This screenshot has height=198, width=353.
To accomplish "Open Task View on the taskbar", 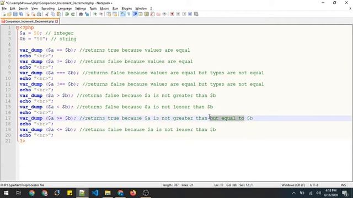I will (18, 193).
